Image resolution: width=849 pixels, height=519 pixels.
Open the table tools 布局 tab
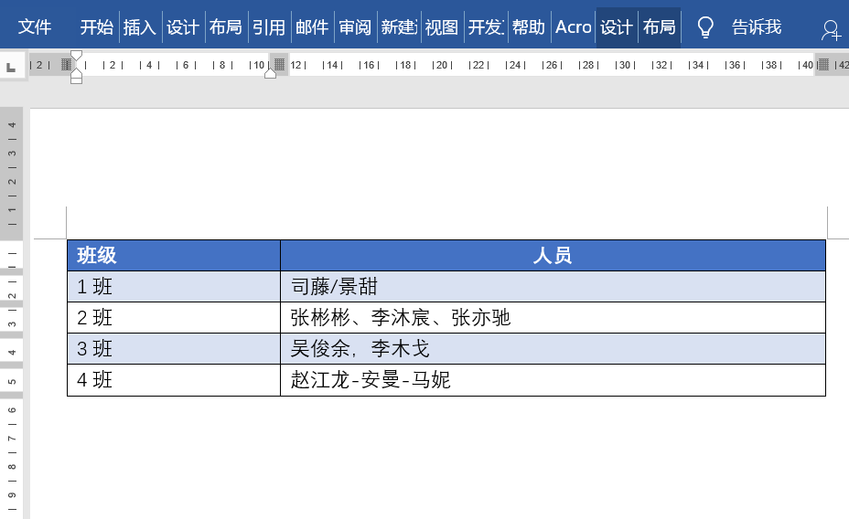660,26
